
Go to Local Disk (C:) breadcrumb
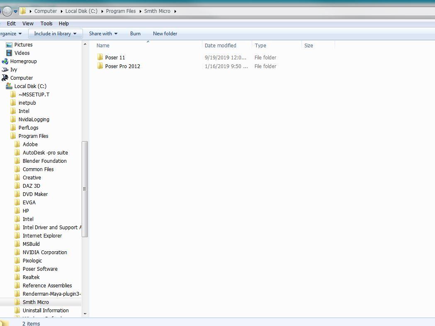pyautogui.click(x=81, y=11)
